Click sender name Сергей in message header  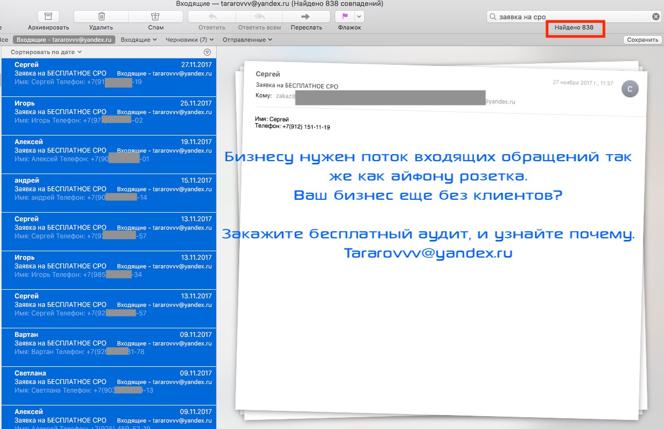268,74
